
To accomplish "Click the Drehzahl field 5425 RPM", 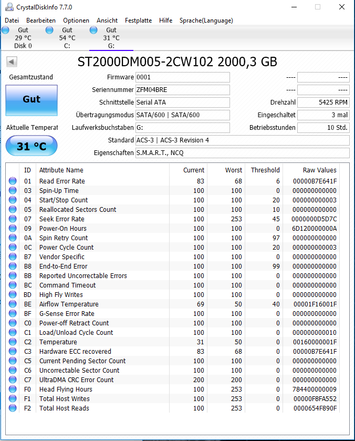I will point(323,102).
